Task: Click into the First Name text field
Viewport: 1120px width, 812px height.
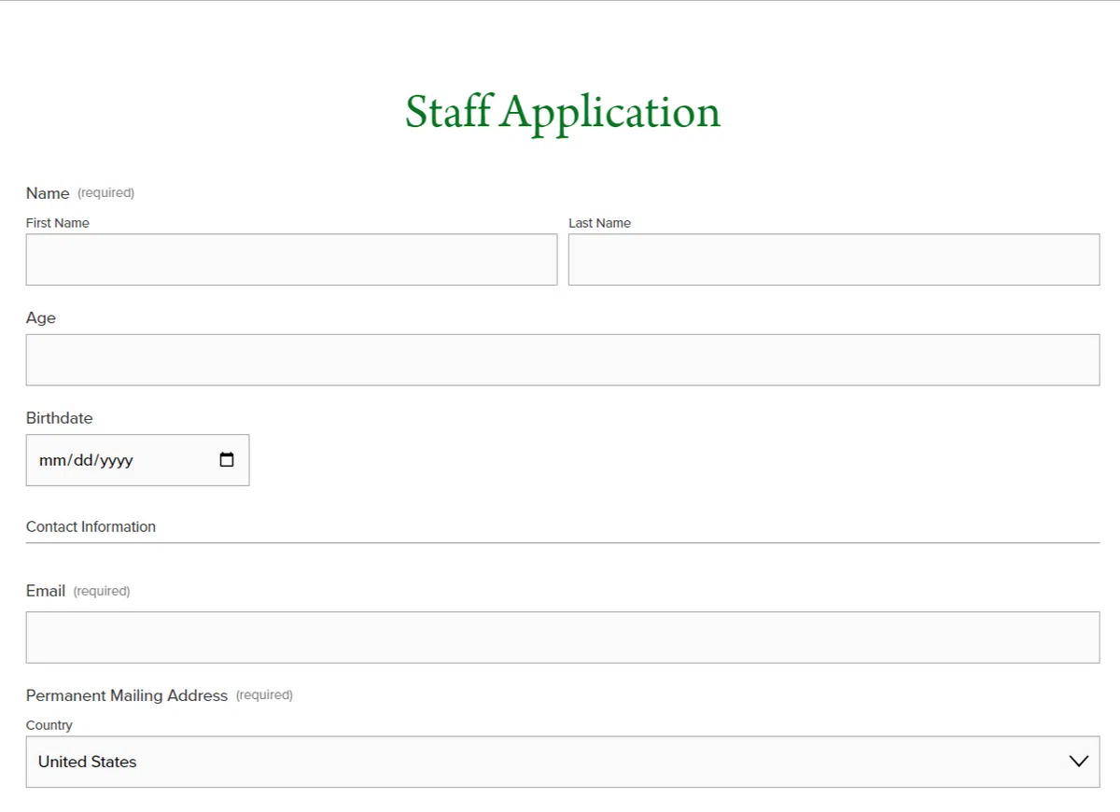Action: pyautogui.click(x=291, y=259)
